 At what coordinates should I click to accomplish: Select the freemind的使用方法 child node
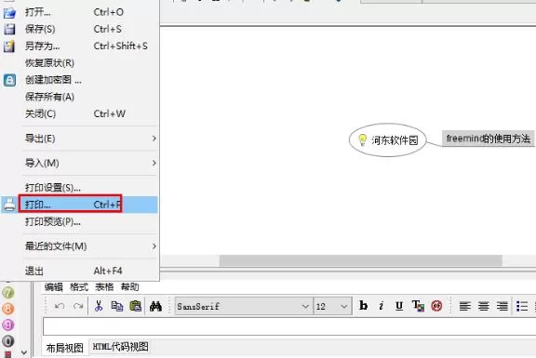(489, 139)
